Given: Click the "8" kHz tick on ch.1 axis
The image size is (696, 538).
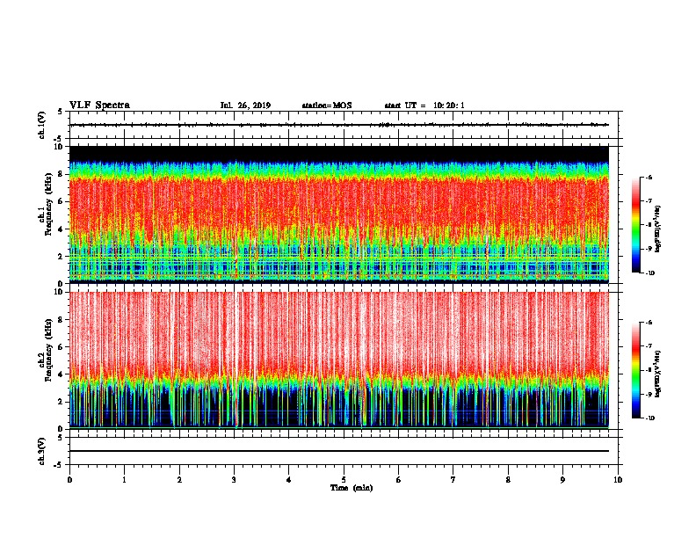Looking at the screenshot, I should tap(62, 174).
